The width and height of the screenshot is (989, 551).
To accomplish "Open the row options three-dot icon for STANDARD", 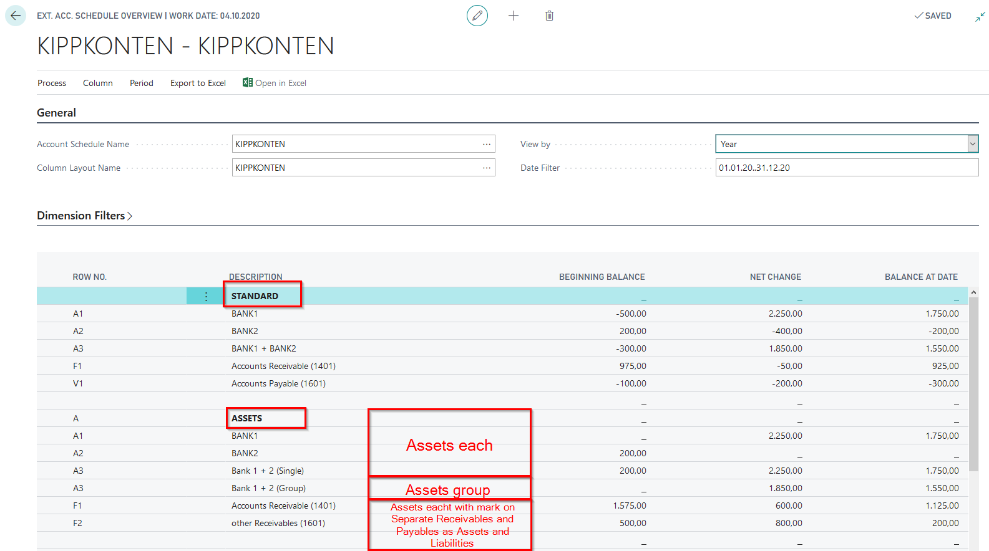I will coord(206,296).
